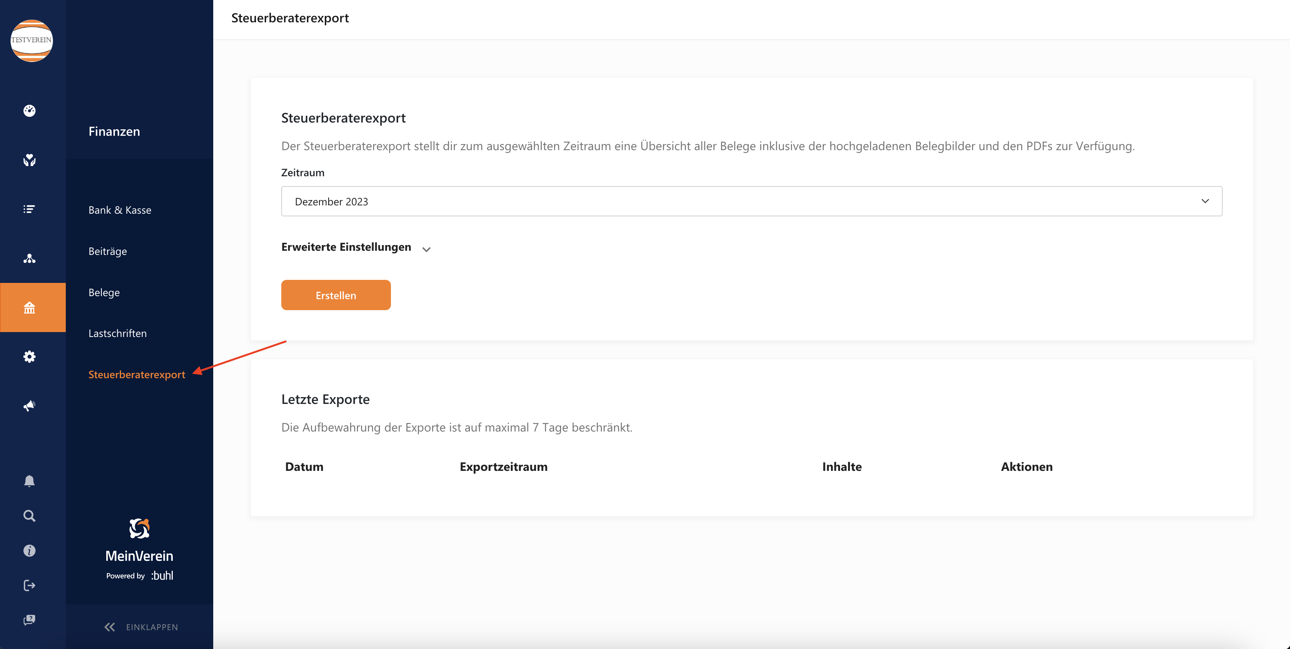Open Belege menu entry

point(104,292)
